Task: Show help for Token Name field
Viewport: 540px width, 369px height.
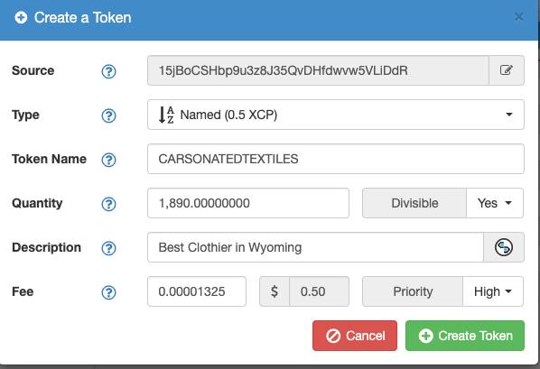Action: [x=108, y=160]
